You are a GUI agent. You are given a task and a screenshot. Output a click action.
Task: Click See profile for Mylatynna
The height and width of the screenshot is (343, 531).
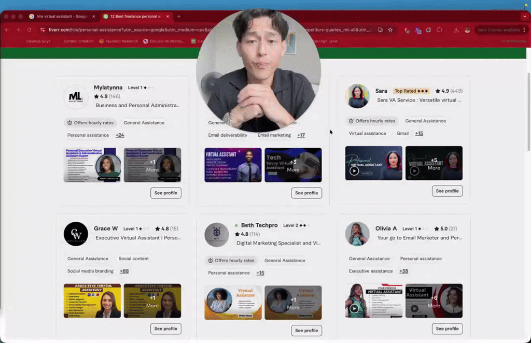click(x=166, y=193)
